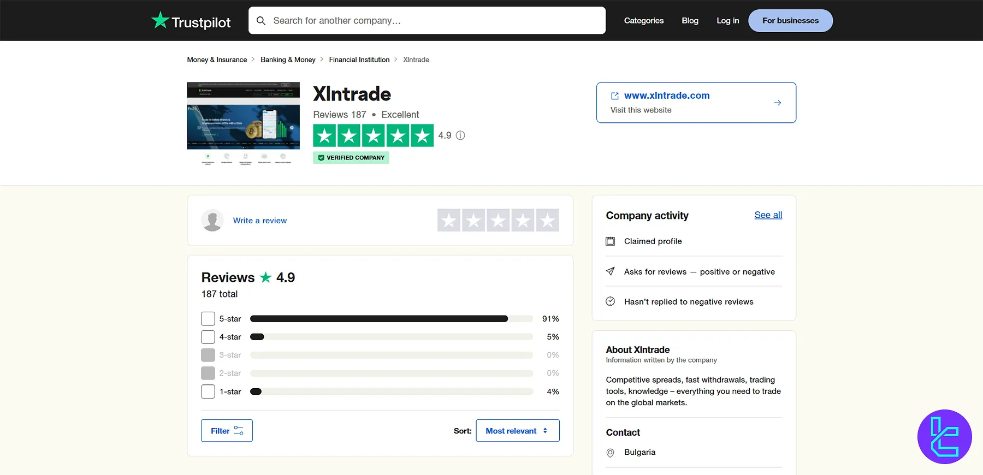983x475 pixels.
Task: Click the Verified Company badge
Action: [351, 158]
